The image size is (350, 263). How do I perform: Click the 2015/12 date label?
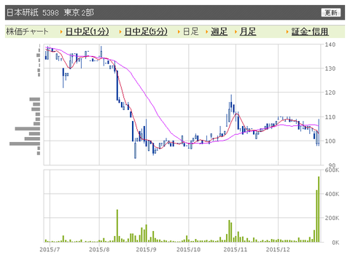[278, 249]
